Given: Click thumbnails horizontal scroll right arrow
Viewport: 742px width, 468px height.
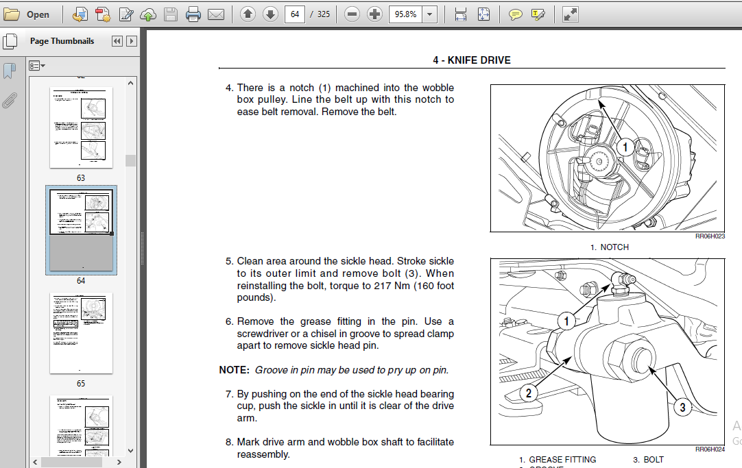Looking at the screenshot, I should click(119, 462).
